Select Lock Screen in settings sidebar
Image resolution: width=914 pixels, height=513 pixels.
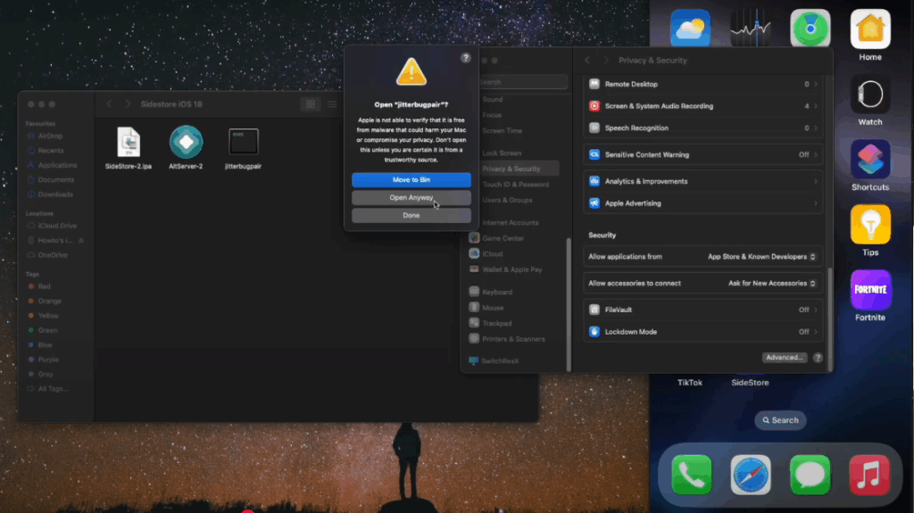(x=502, y=153)
